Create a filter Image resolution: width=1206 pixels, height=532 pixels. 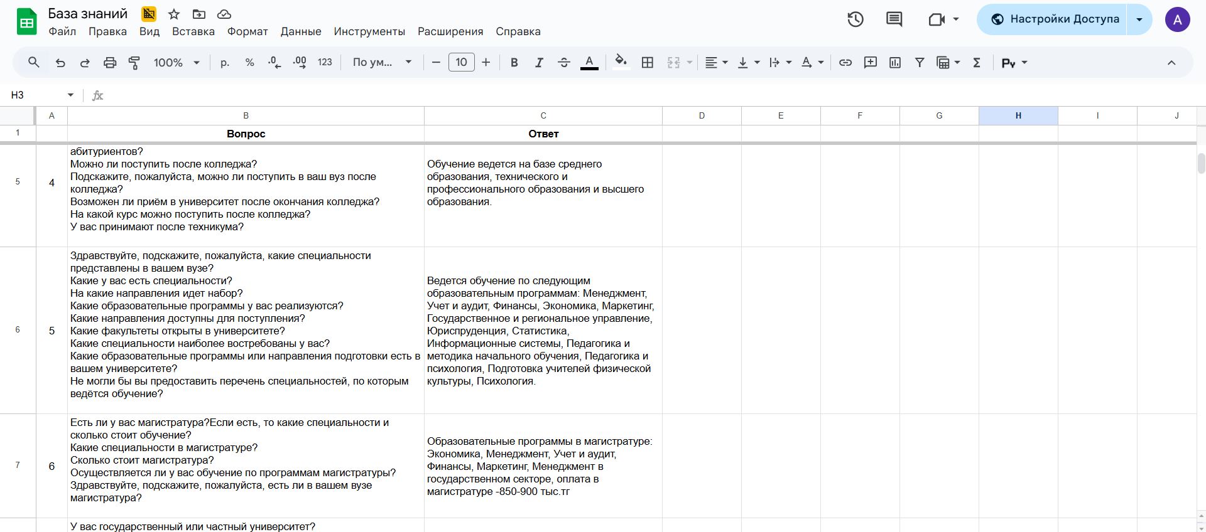[920, 62]
